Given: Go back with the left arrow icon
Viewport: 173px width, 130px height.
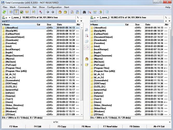Looking at the screenshot, I should pos(48,12).
